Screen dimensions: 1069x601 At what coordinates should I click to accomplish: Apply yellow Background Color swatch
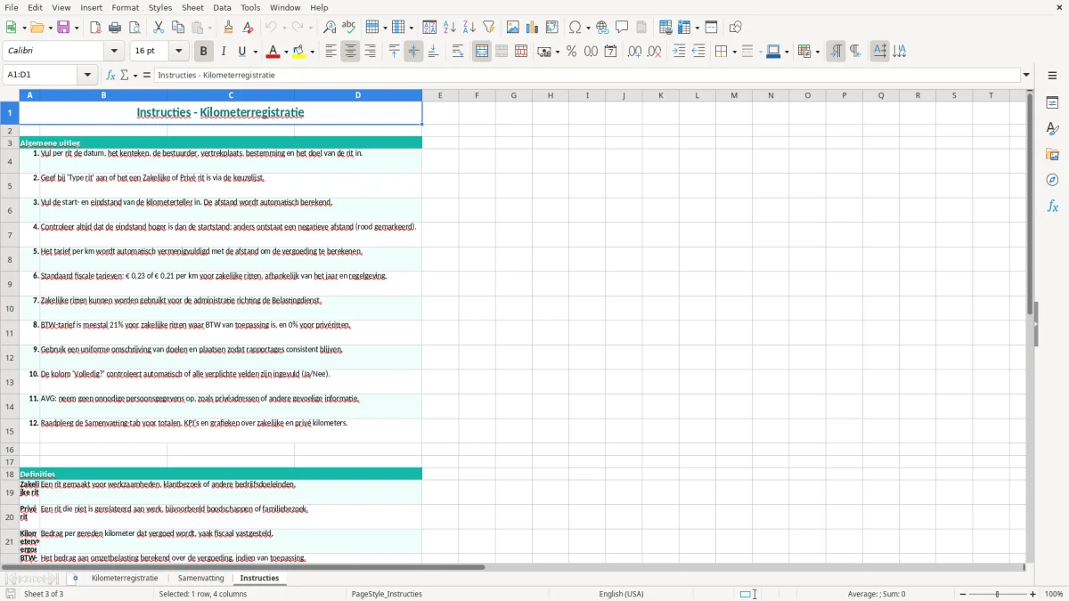(299, 52)
